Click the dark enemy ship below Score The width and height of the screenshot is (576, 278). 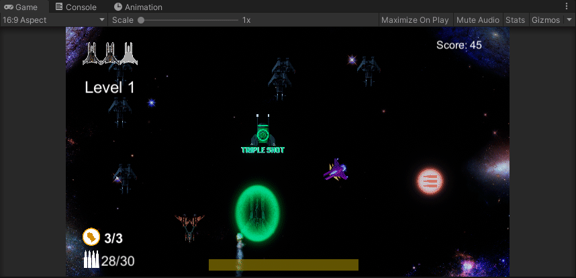369,71
